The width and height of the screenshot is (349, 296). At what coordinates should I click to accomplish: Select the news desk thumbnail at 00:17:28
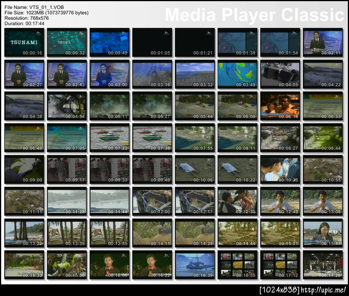tap(323, 265)
